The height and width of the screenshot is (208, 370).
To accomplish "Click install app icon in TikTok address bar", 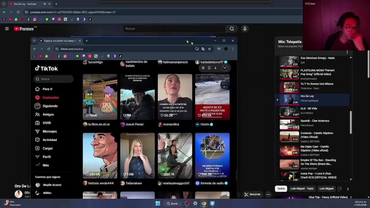I will pos(197,49).
